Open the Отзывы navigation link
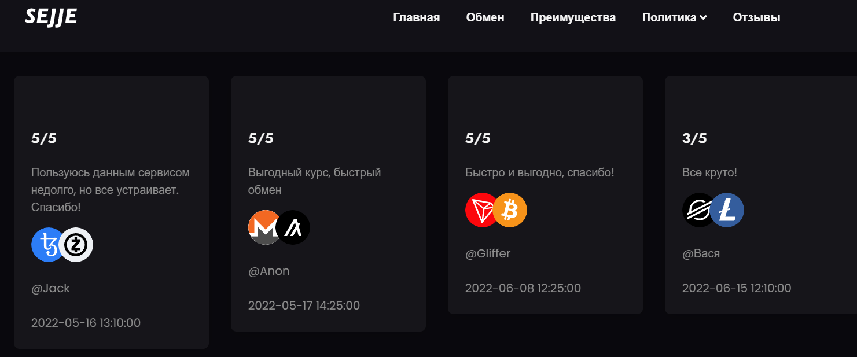 pyautogui.click(x=756, y=17)
